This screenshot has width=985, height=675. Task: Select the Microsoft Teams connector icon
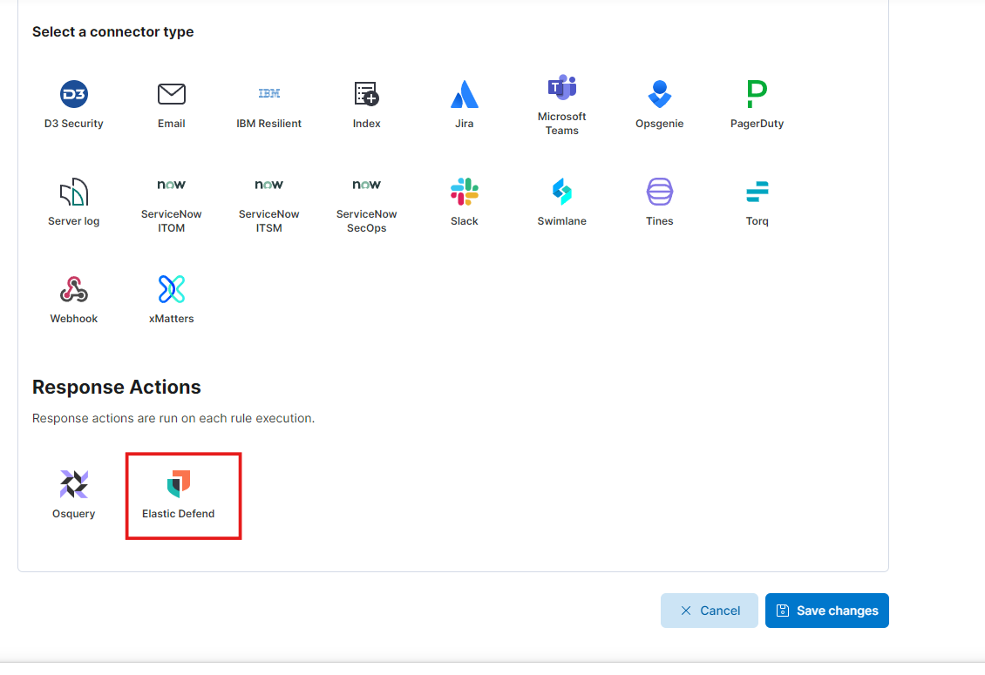click(561, 87)
